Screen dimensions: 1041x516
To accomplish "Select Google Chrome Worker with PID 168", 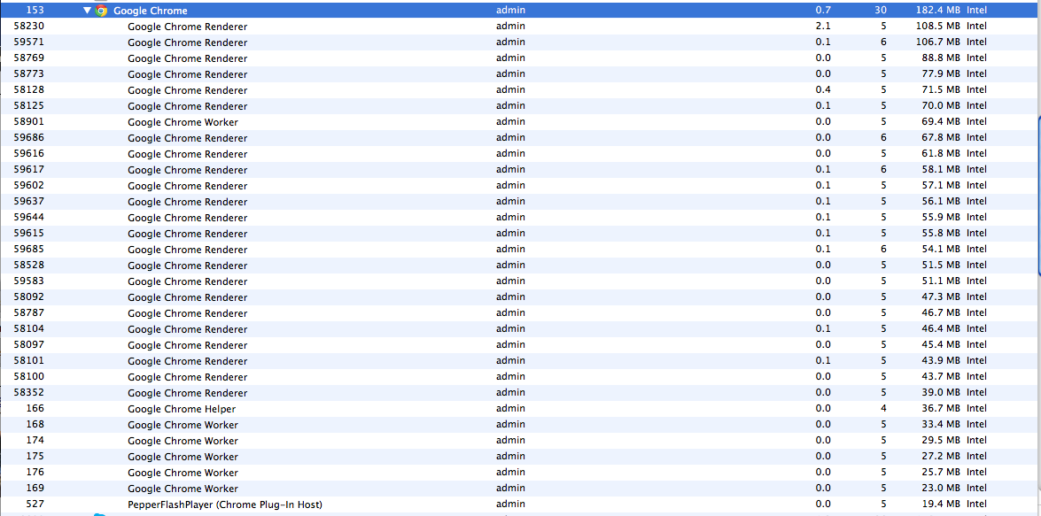I will pyautogui.click(x=521, y=425).
